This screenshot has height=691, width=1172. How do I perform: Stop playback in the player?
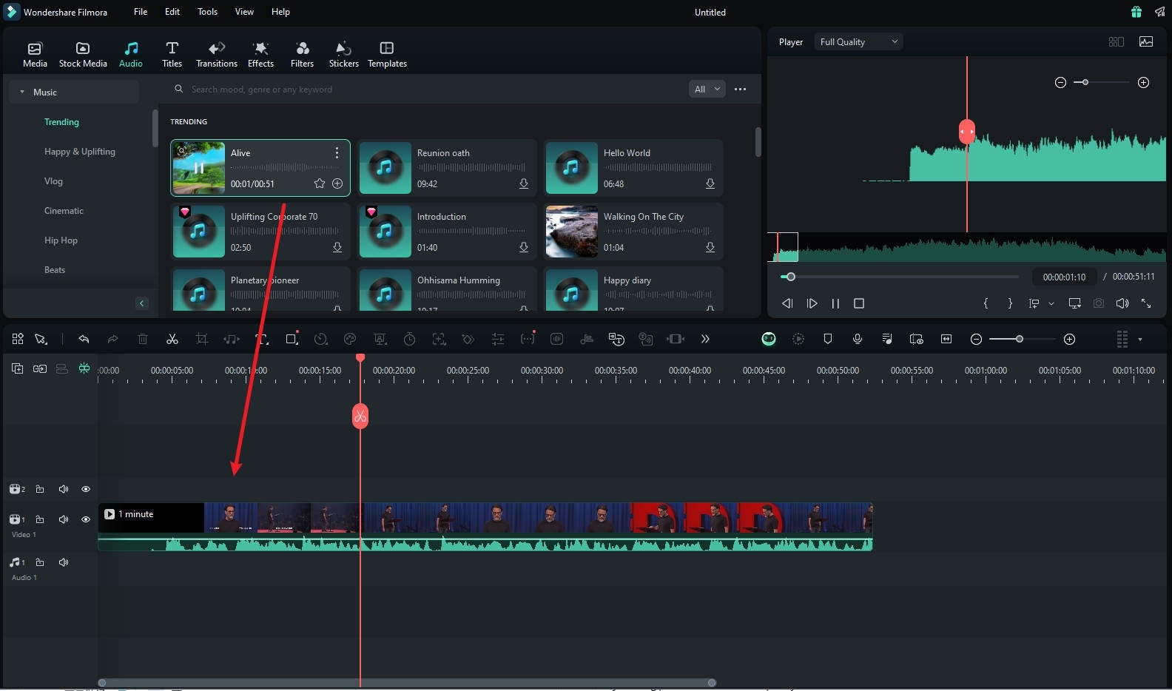coord(859,303)
